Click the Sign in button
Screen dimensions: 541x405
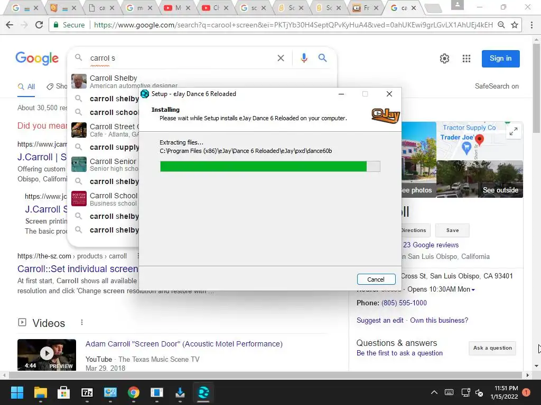(501, 59)
